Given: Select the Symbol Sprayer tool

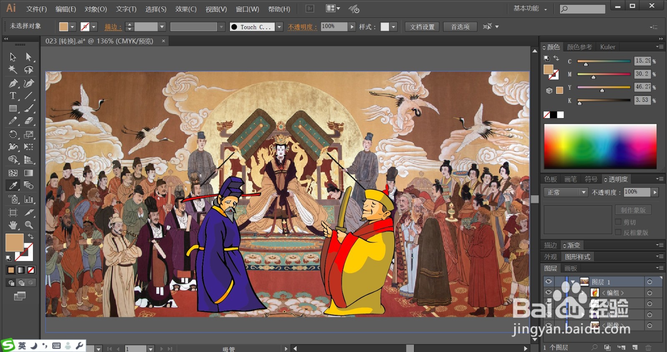Looking at the screenshot, I should (13, 199).
